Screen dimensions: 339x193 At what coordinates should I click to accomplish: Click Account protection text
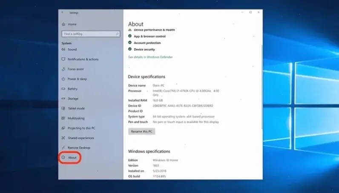point(147,43)
